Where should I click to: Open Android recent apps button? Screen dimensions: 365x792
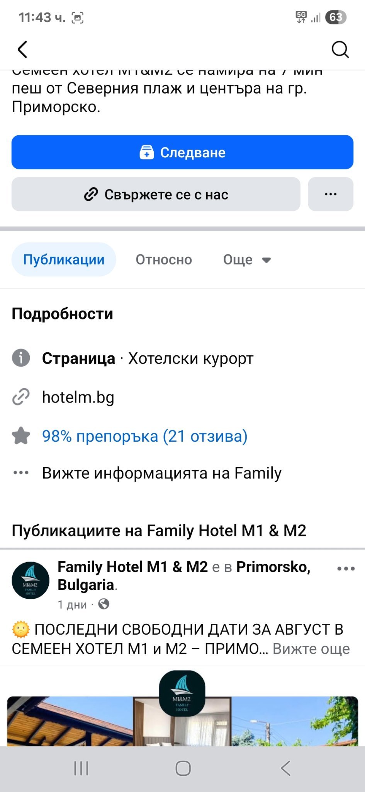(x=81, y=768)
